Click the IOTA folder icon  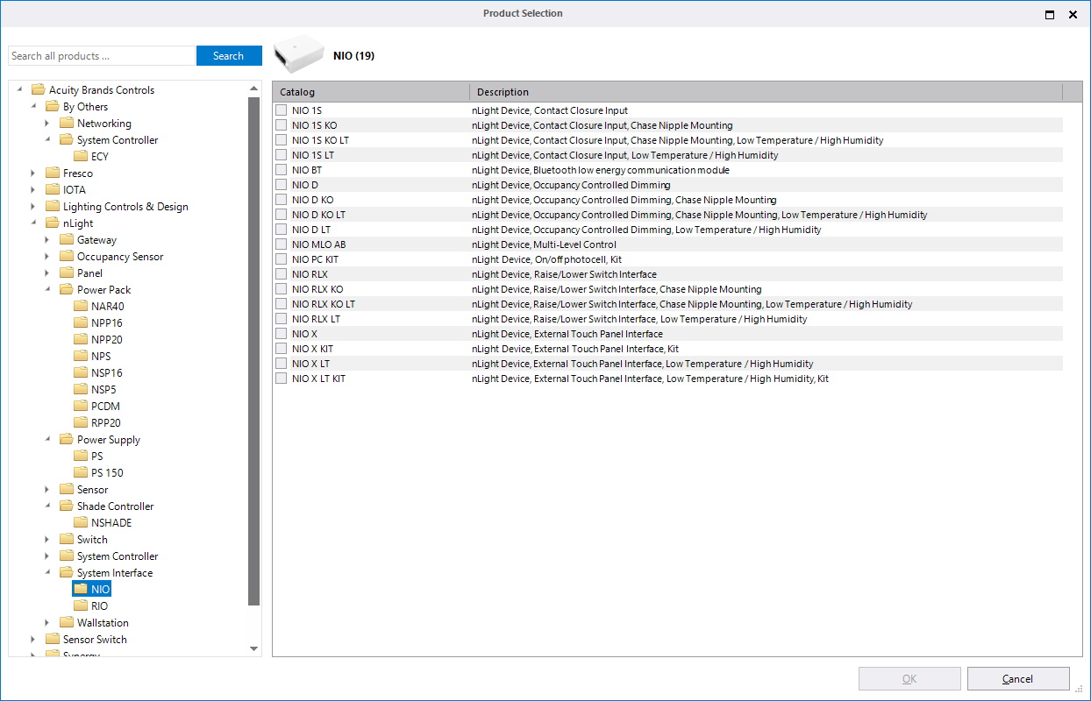pos(53,190)
